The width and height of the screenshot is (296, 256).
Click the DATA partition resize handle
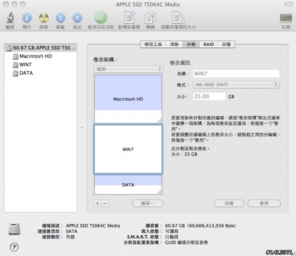(x=159, y=192)
